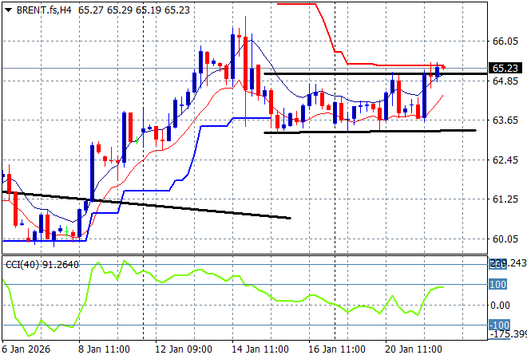Select the 6 Jan 2026 date label
Screen dimensions: 527x359
(x=26, y=349)
